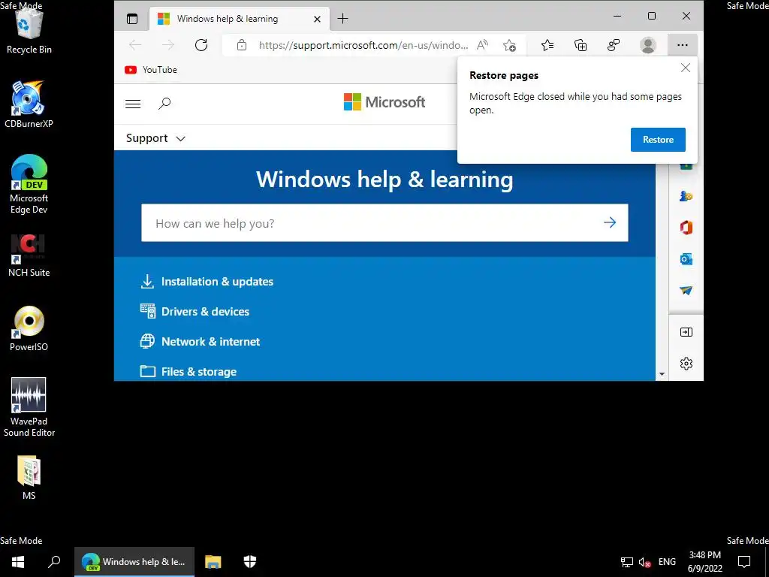769x577 pixels.
Task: Open Settings and more ellipsis menu
Action: [x=682, y=45]
